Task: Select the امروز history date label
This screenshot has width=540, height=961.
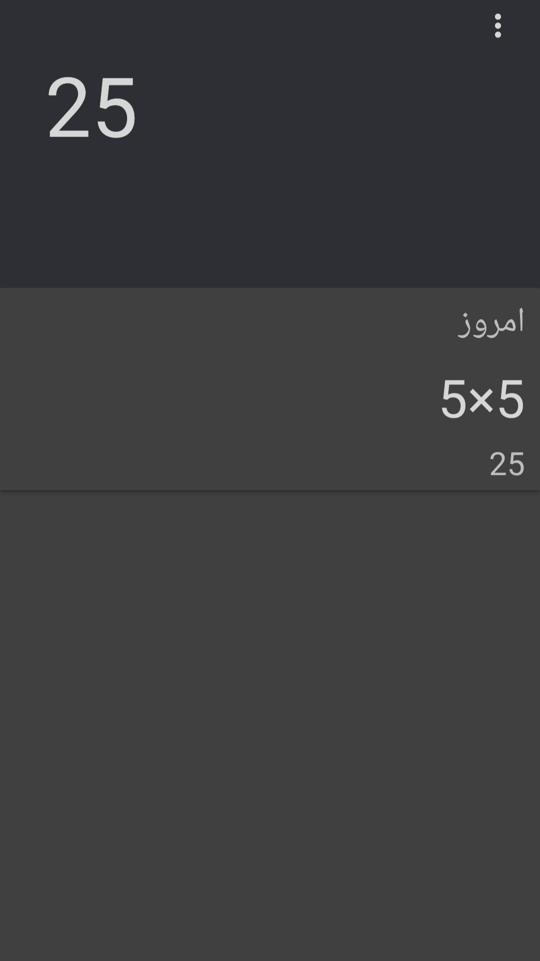Action: point(491,322)
